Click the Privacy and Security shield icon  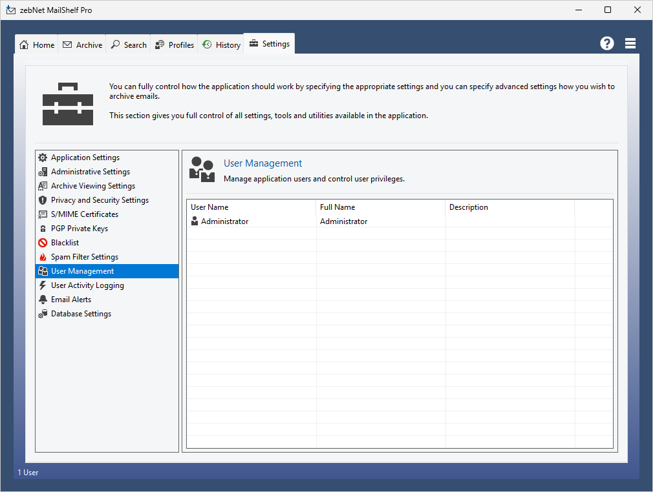(x=43, y=200)
